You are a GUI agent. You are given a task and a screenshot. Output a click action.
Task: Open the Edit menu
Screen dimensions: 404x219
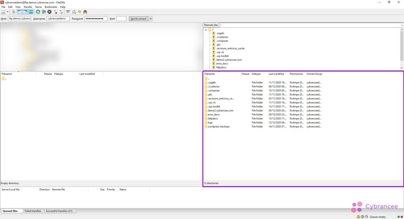pyautogui.click(x=10, y=7)
